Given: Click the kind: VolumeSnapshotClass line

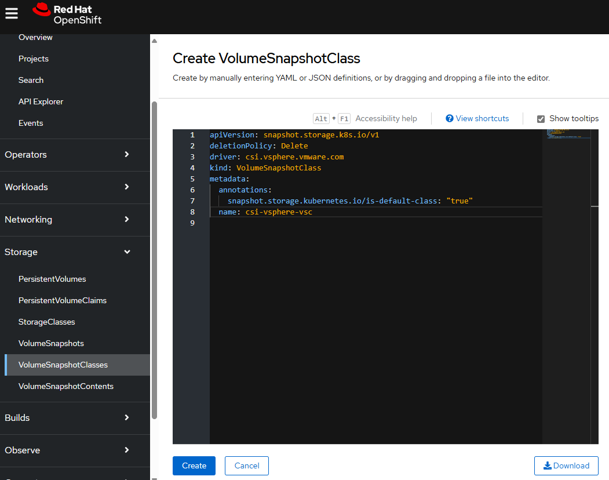Looking at the screenshot, I should [x=265, y=168].
